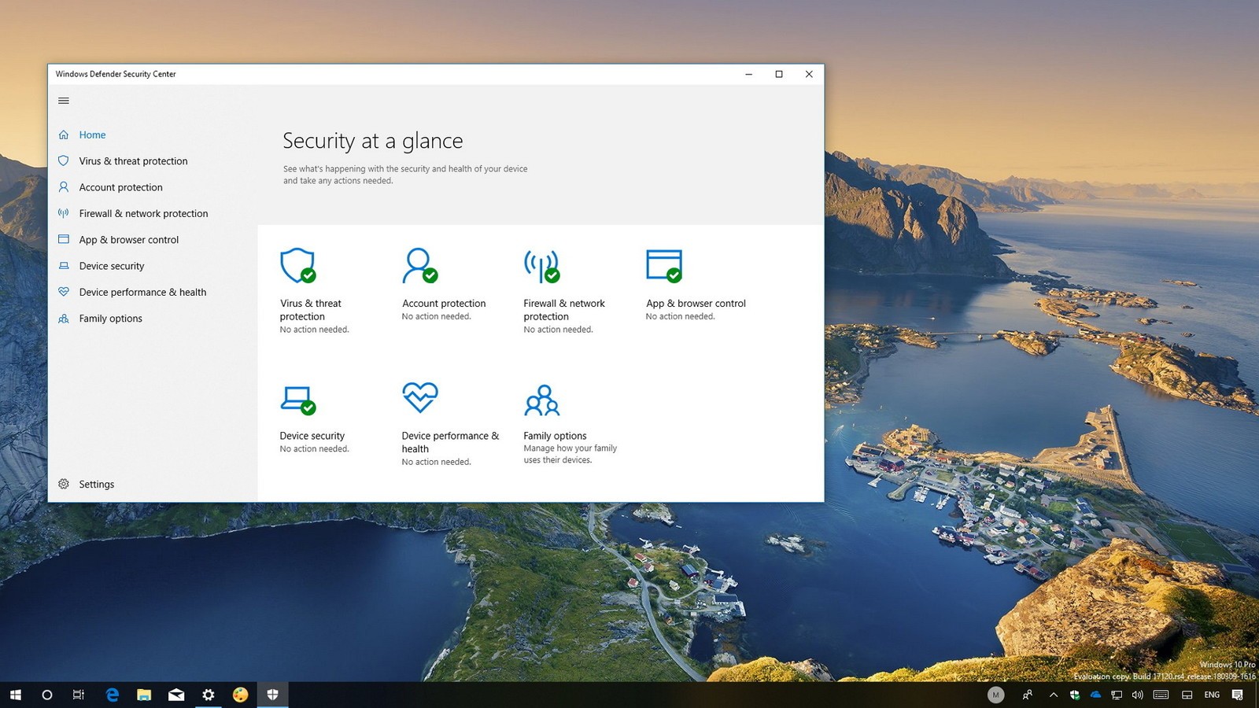Click the Device performance & health heart icon
This screenshot has height=708, width=1259.
point(419,397)
